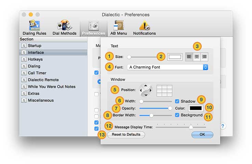Click the Miscellaneous section icon

(x=24, y=100)
